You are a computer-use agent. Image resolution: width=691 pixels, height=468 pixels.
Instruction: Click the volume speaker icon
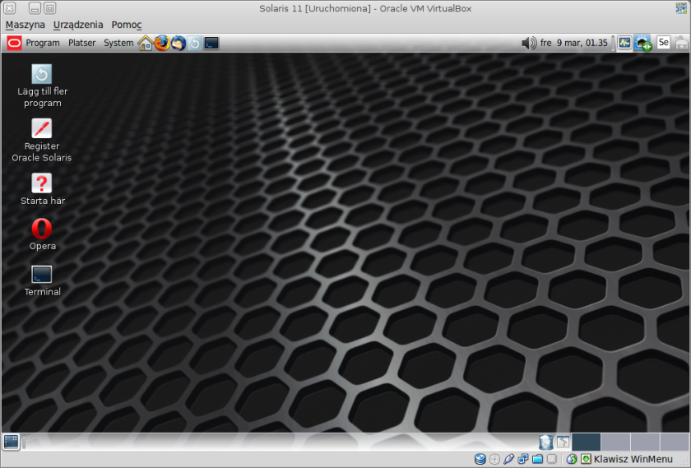tap(528, 43)
